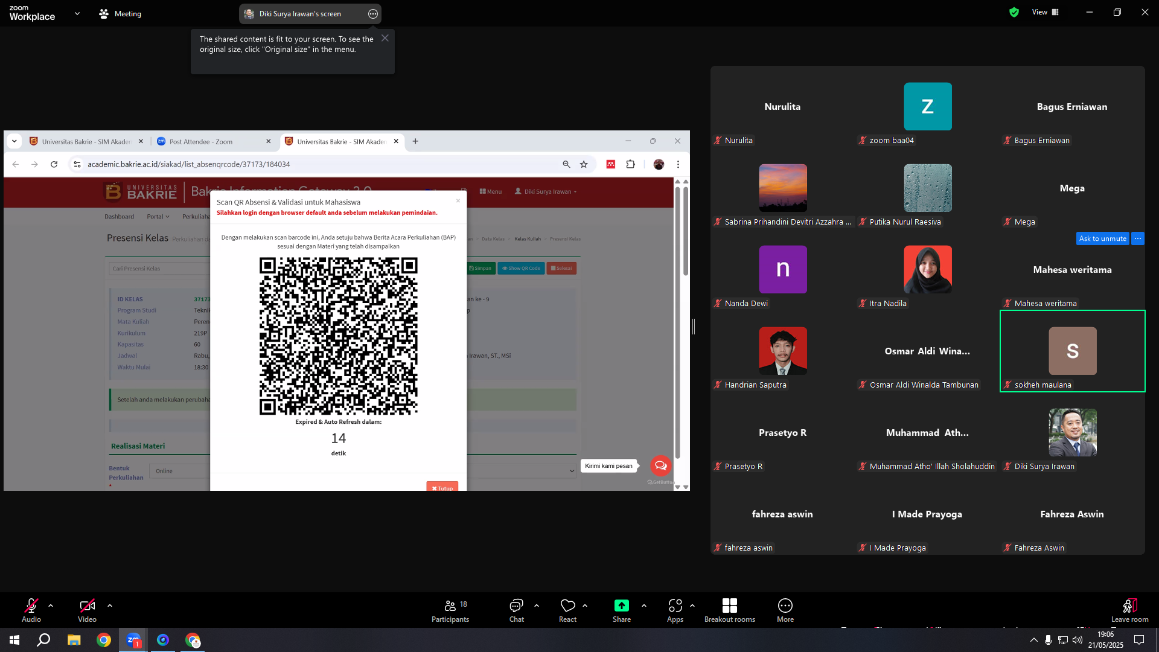Open the zoom magnifier icon in address bar
Viewport: 1159px width, 652px height.
tap(566, 164)
